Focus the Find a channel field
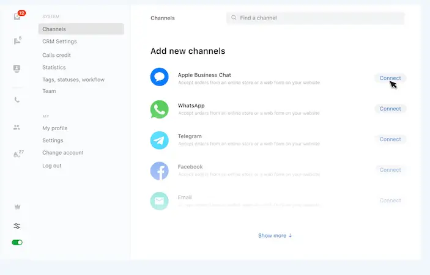 (316, 18)
